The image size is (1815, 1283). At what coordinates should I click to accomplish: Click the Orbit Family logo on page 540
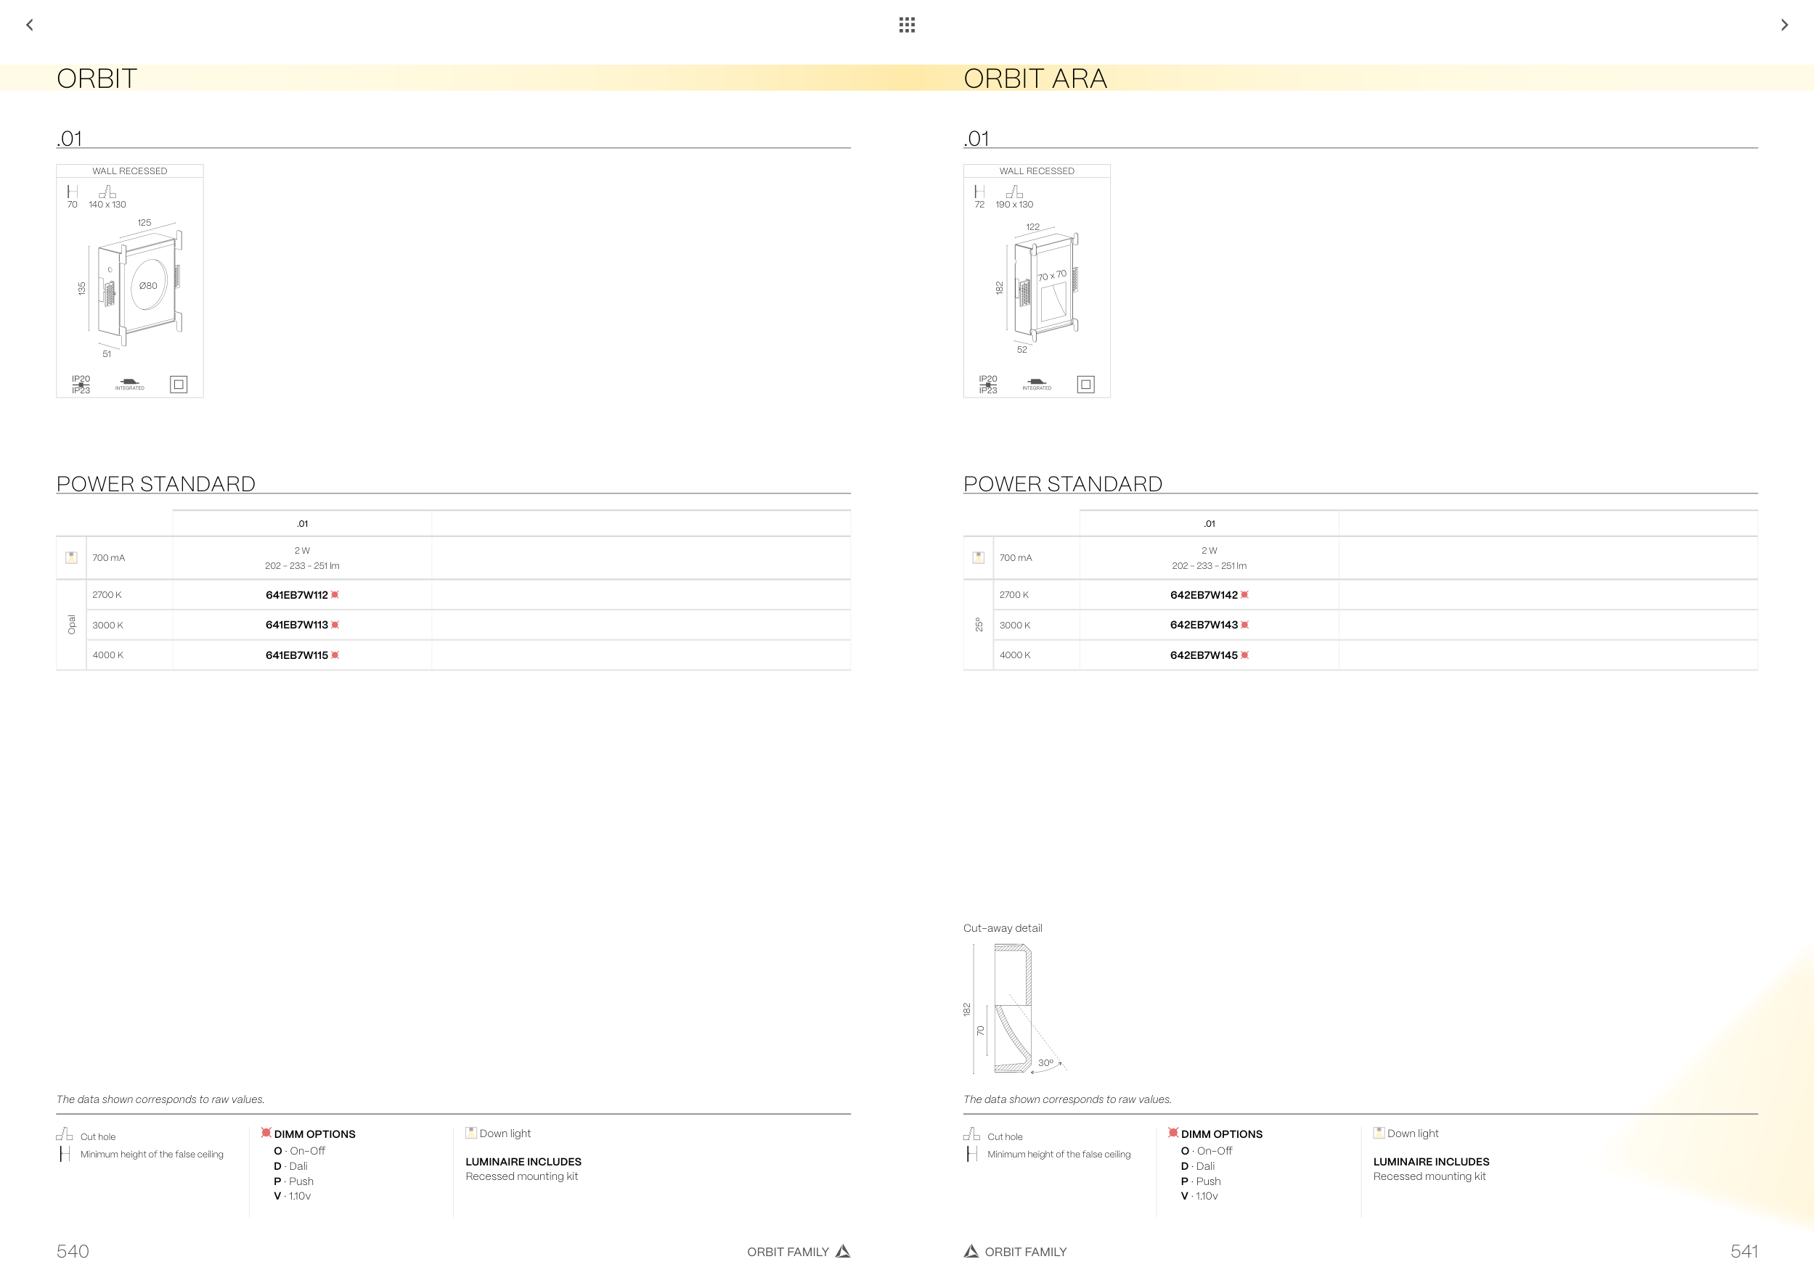coord(843,1251)
